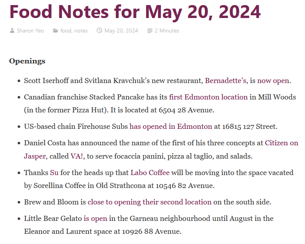Click the clock date icon
Image resolution: width=305 pixels, height=244 pixels.
pyautogui.click(x=99, y=31)
